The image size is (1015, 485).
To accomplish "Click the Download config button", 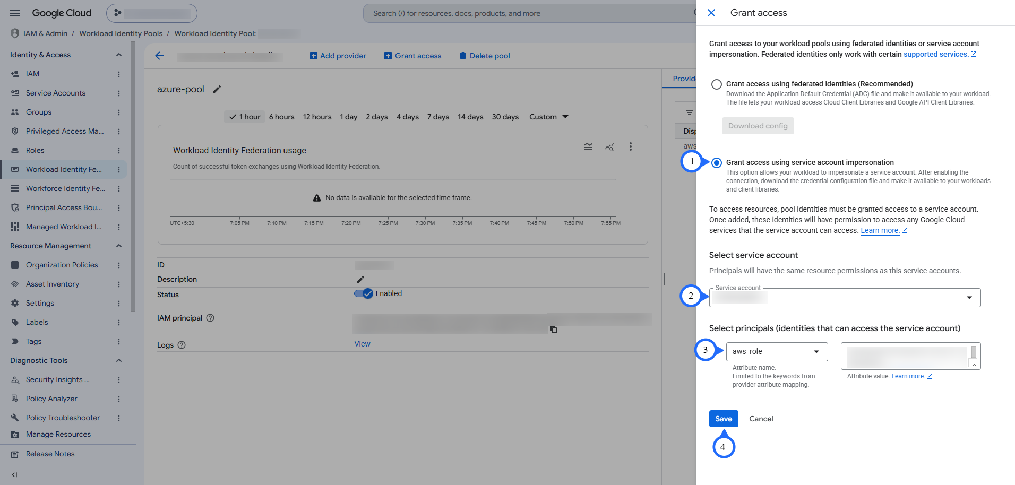I will [x=758, y=126].
